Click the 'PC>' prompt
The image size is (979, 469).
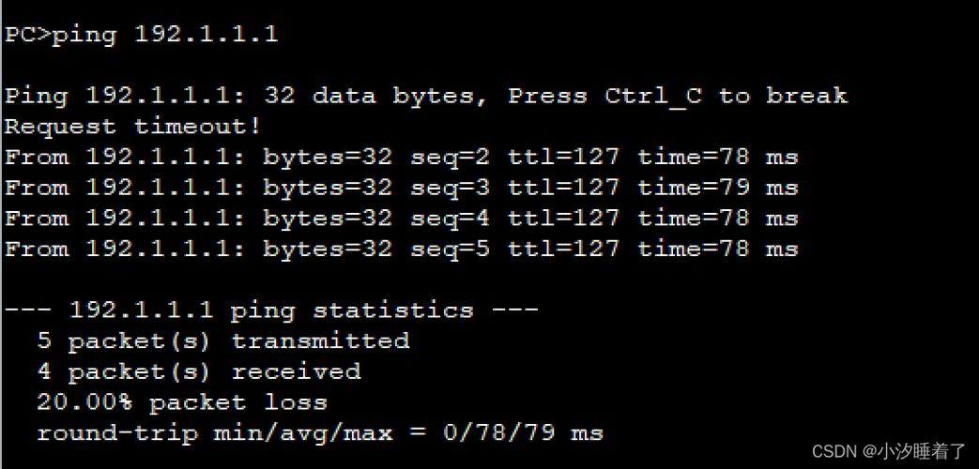(27, 35)
